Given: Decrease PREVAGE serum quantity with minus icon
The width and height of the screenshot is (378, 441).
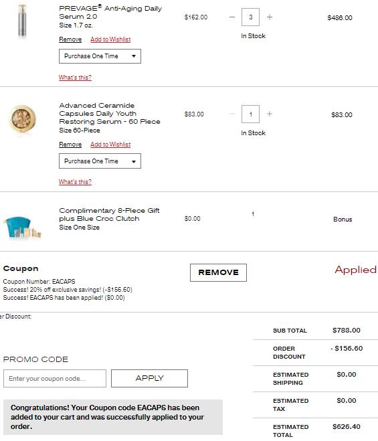Looking at the screenshot, I should tap(231, 17).
